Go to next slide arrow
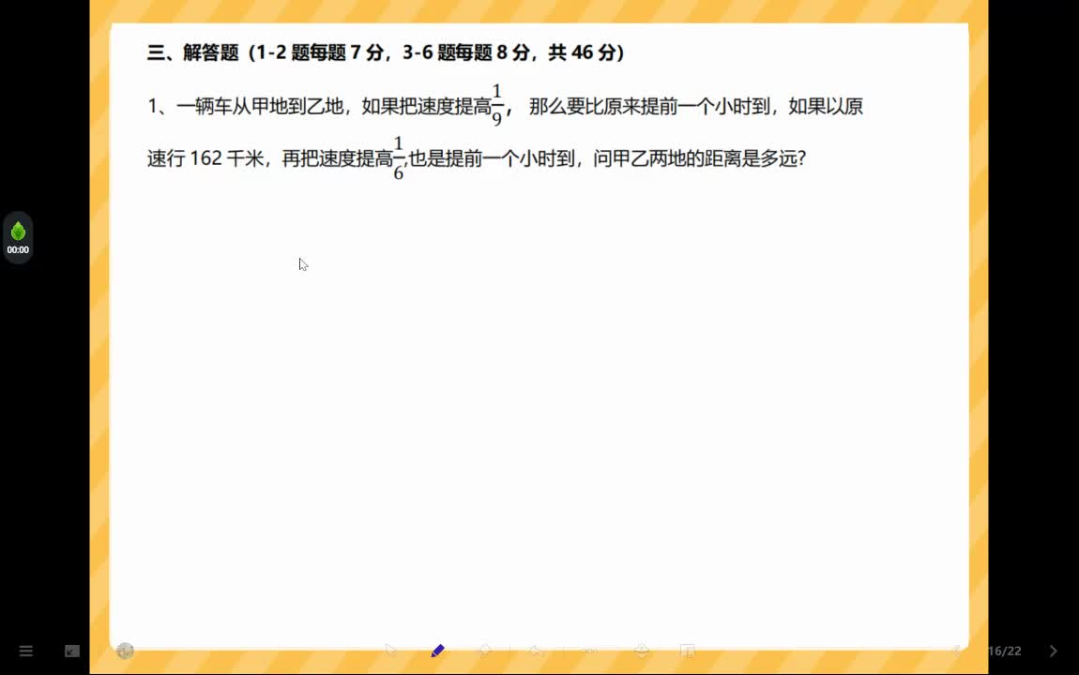Image resolution: width=1079 pixels, height=675 pixels. 1054,651
